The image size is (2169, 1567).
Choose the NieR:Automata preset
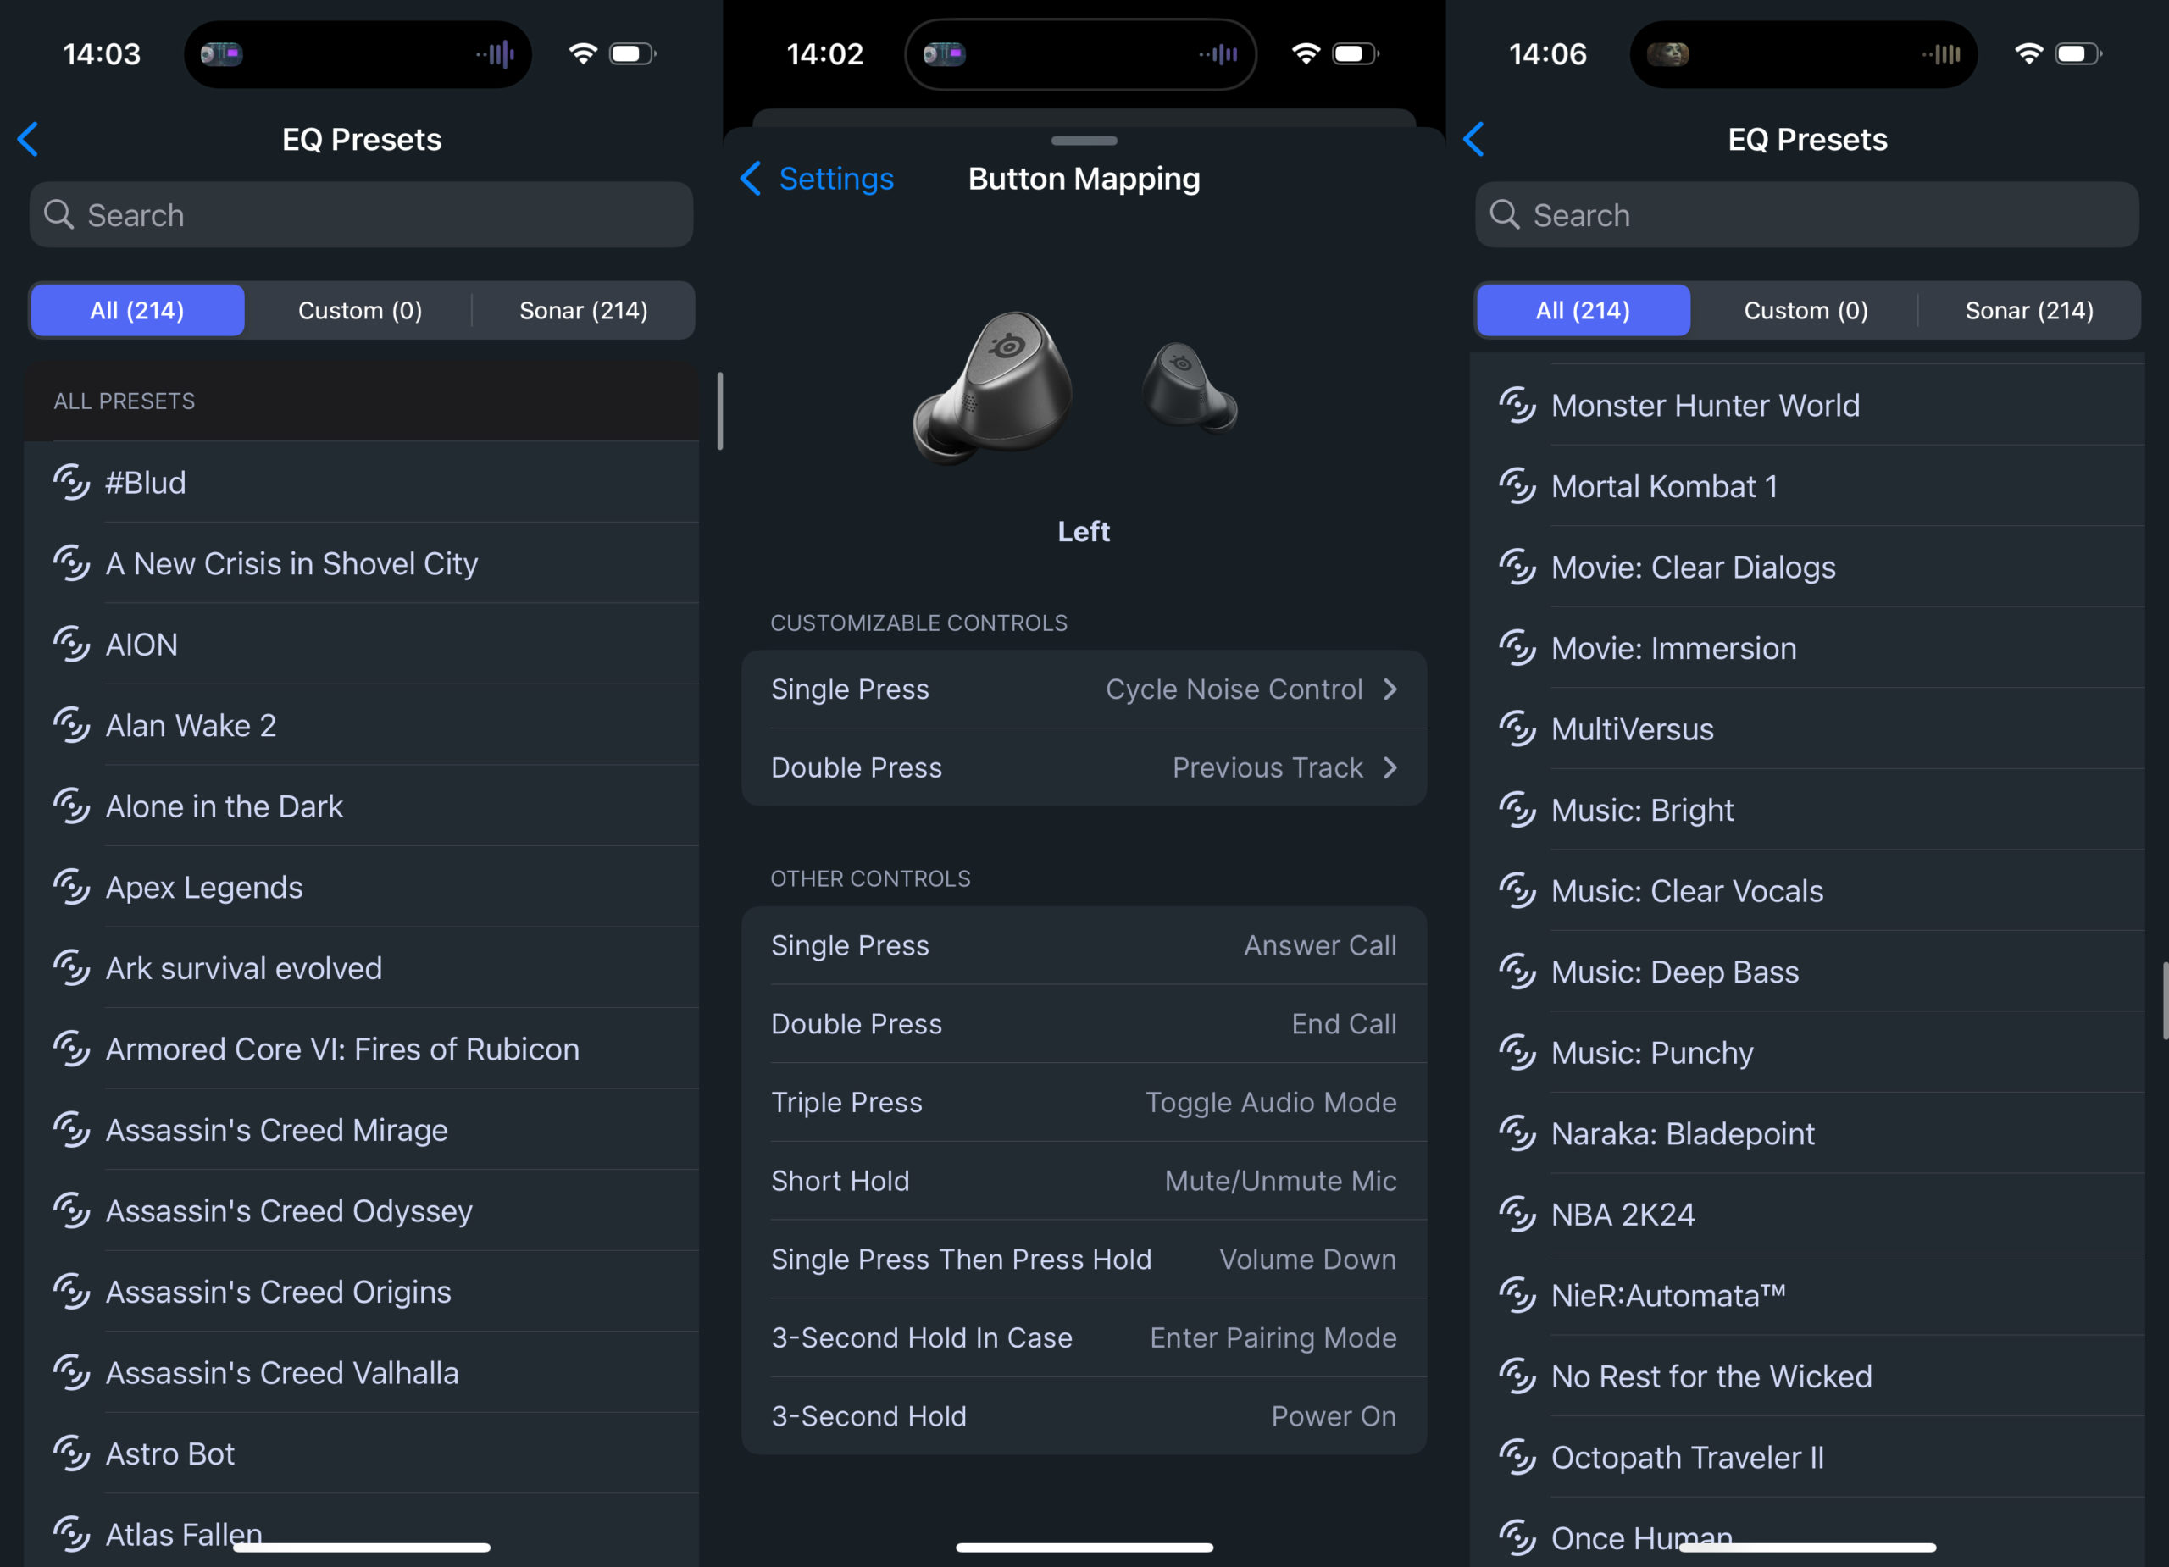coord(1807,1295)
